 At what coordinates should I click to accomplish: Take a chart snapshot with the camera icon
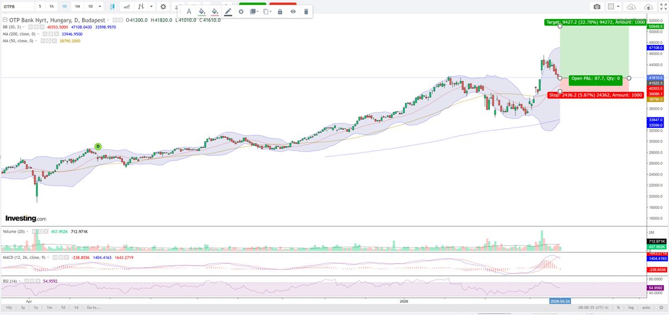pos(597,7)
